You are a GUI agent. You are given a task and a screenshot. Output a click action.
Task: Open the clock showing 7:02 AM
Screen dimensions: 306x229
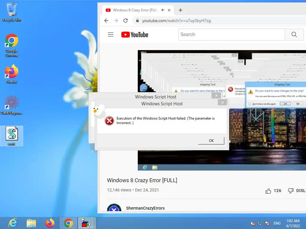point(293,223)
